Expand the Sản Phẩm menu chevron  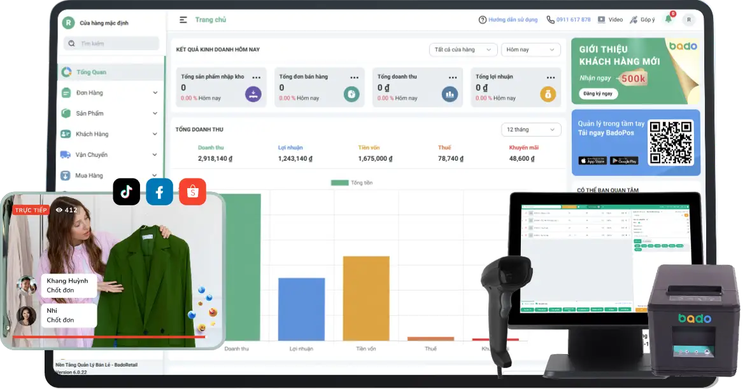(155, 113)
